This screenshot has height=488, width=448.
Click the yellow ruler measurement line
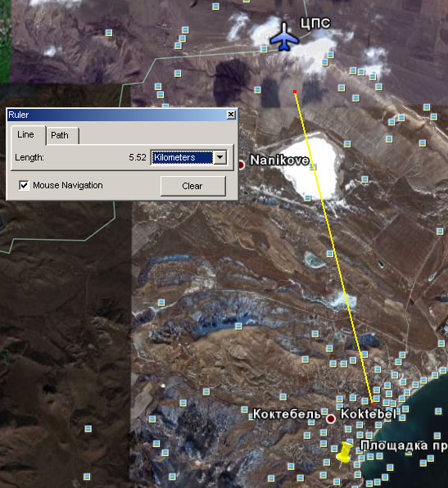pos(333,248)
